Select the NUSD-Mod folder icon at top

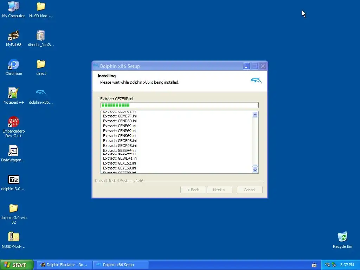tap(41, 7)
